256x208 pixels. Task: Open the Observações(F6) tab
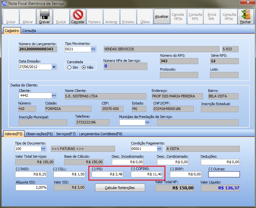click(x=39, y=134)
